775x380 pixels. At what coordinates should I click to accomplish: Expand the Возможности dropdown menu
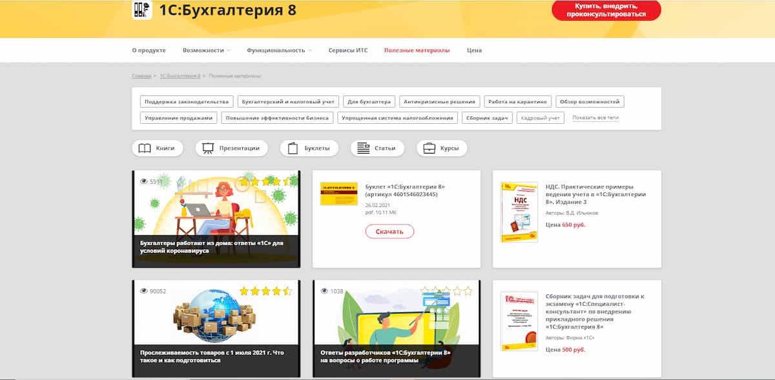(x=203, y=50)
